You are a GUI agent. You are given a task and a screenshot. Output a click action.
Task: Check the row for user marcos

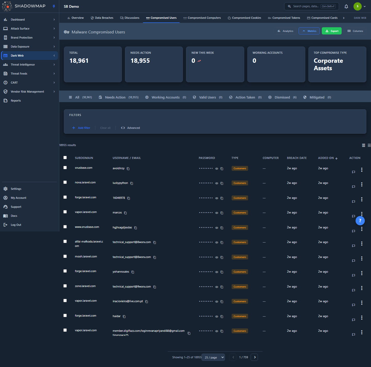(65, 212)
